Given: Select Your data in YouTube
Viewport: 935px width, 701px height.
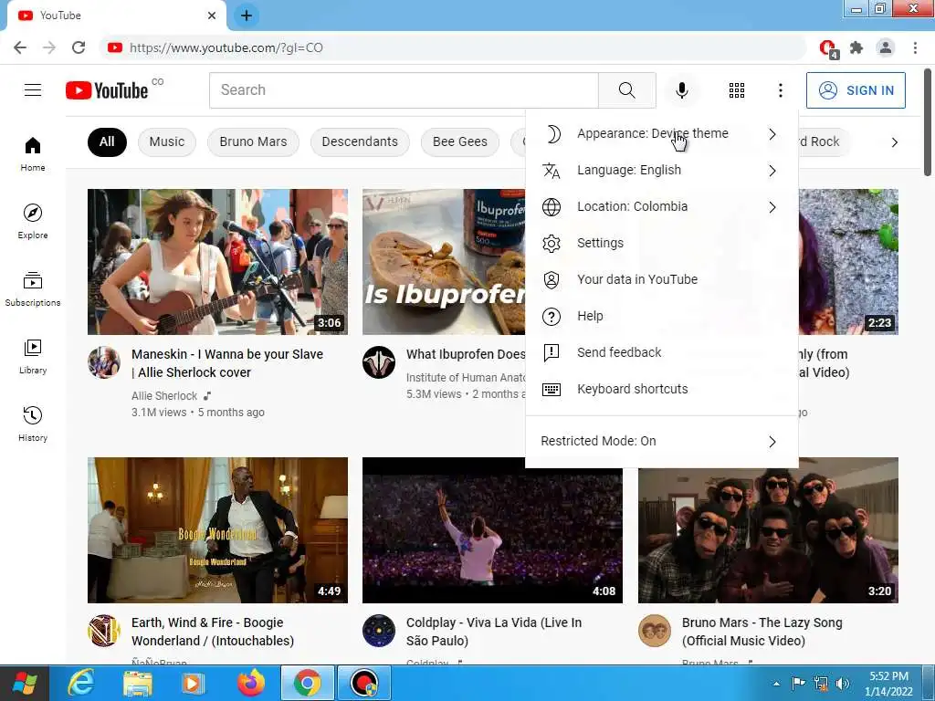Looking at the screenshot, I should [x=661, y=279].
